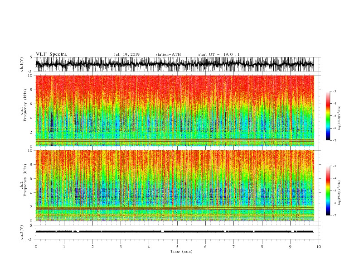The height and width of the screenshot is (277, 359).
Task: Click the "7" tick on the time axis
Action: (234, 247)
